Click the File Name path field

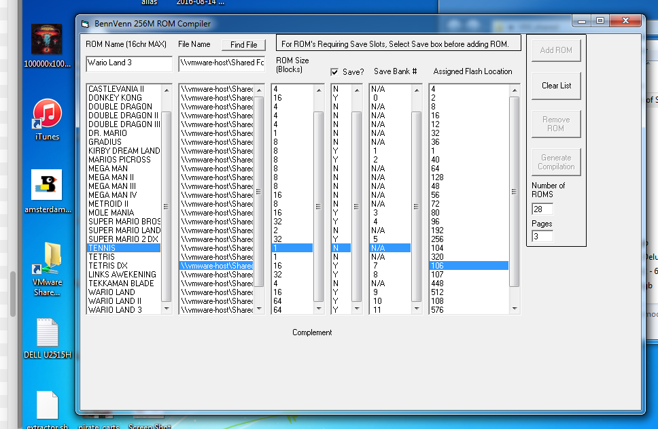[x=221, y=63]
